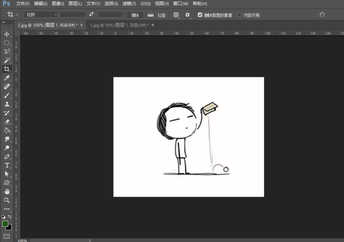Screen dimensions: 344x242
Task: Select the horizontal Type tool
Action: click(7, 165)
